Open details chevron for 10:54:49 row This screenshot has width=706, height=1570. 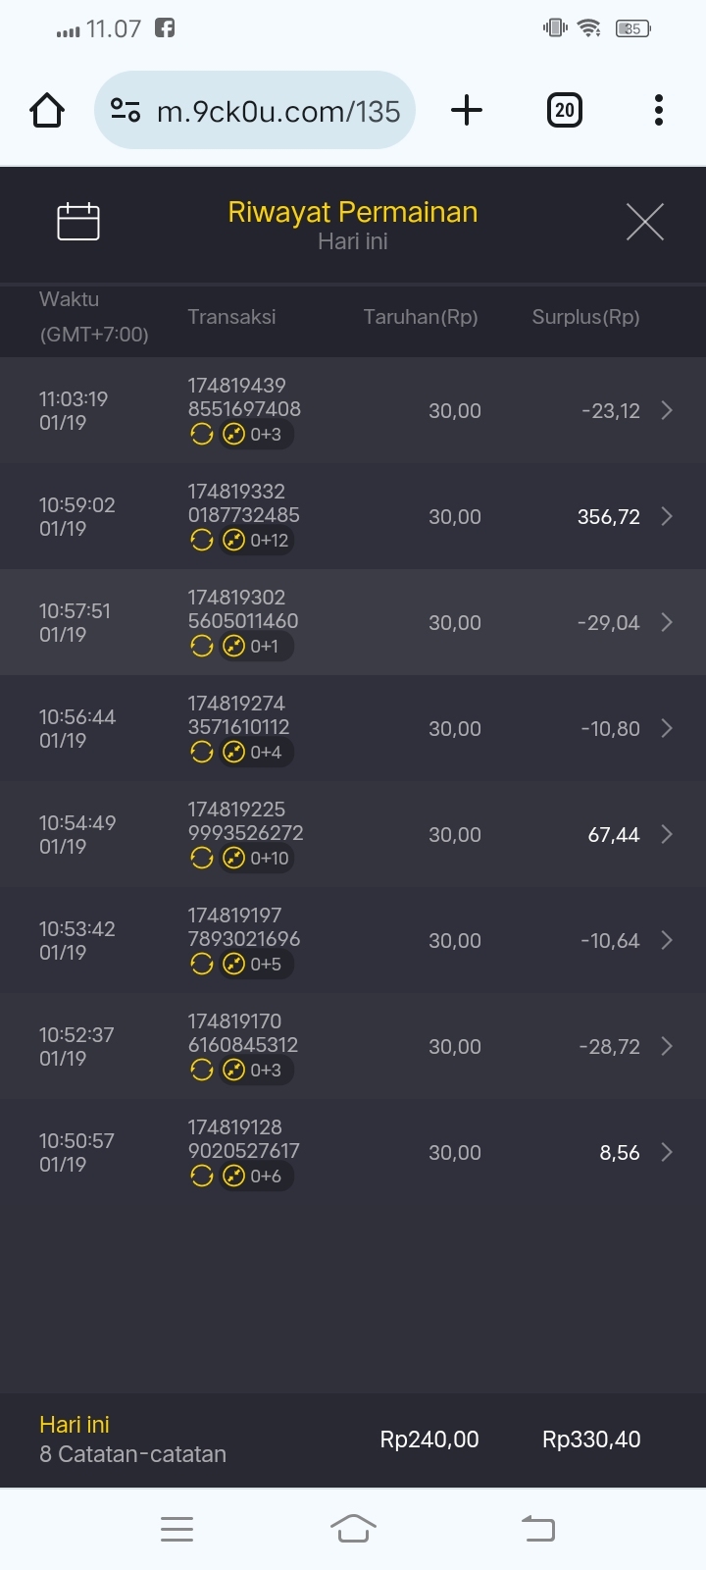667,834
